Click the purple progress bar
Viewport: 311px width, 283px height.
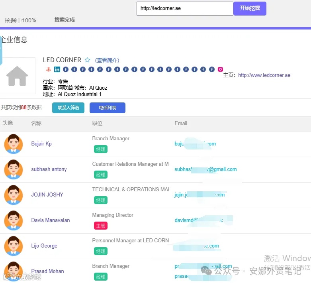(155, 28)
